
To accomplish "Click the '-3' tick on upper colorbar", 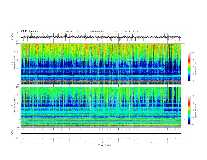I will coord(193,53).
